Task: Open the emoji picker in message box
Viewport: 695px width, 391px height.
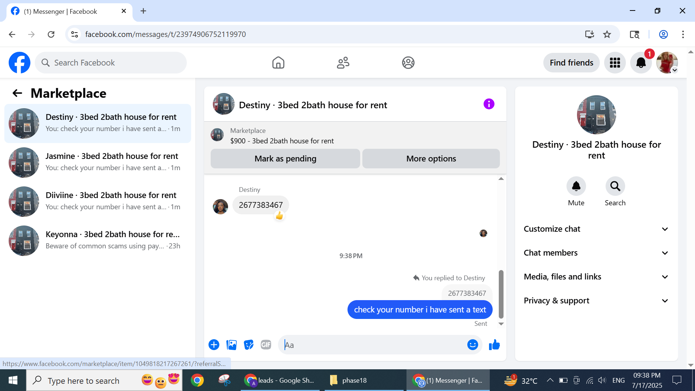Action: [x=473, y=345]
